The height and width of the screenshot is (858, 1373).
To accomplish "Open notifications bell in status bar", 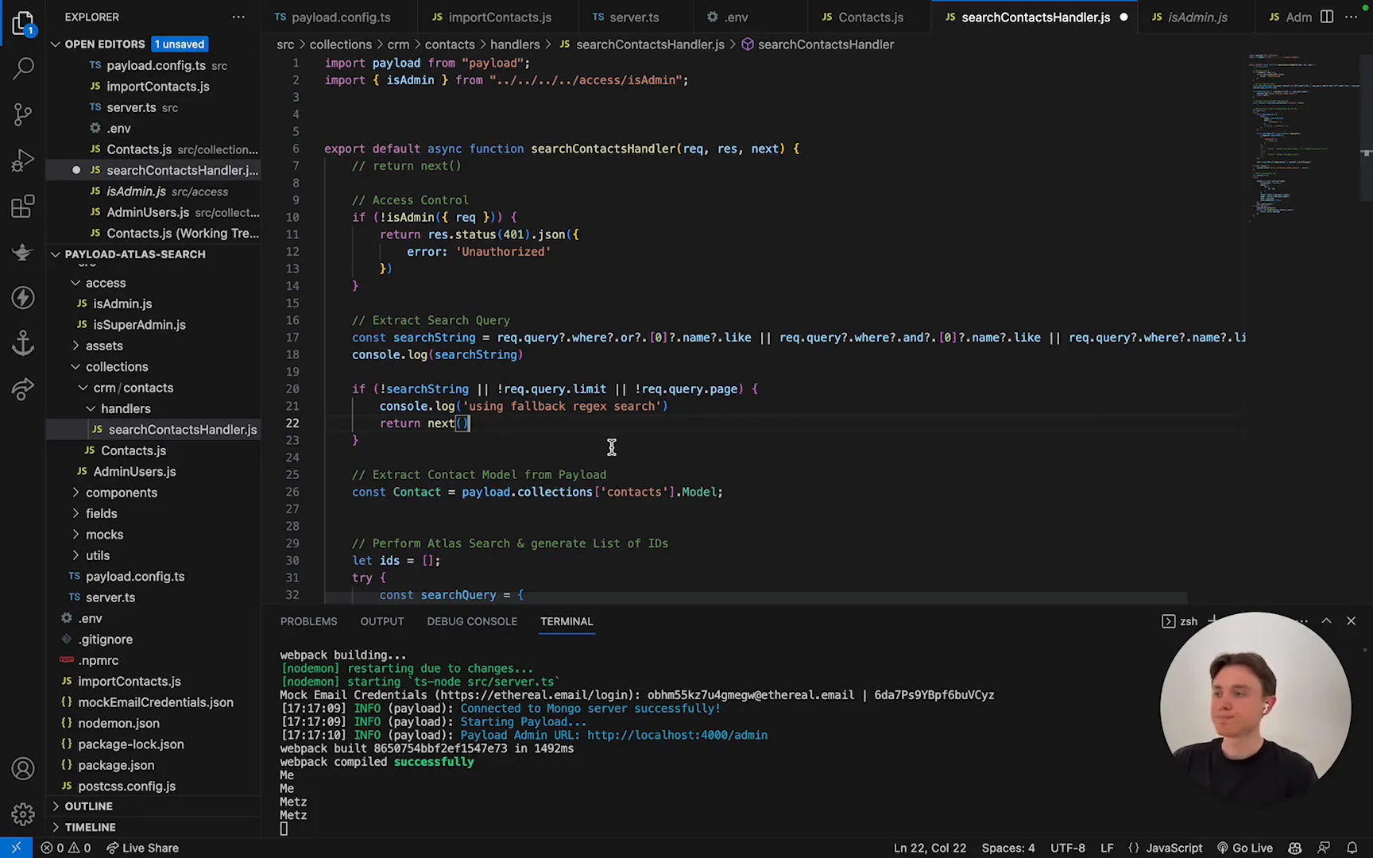I will [x=1352, y=848].
